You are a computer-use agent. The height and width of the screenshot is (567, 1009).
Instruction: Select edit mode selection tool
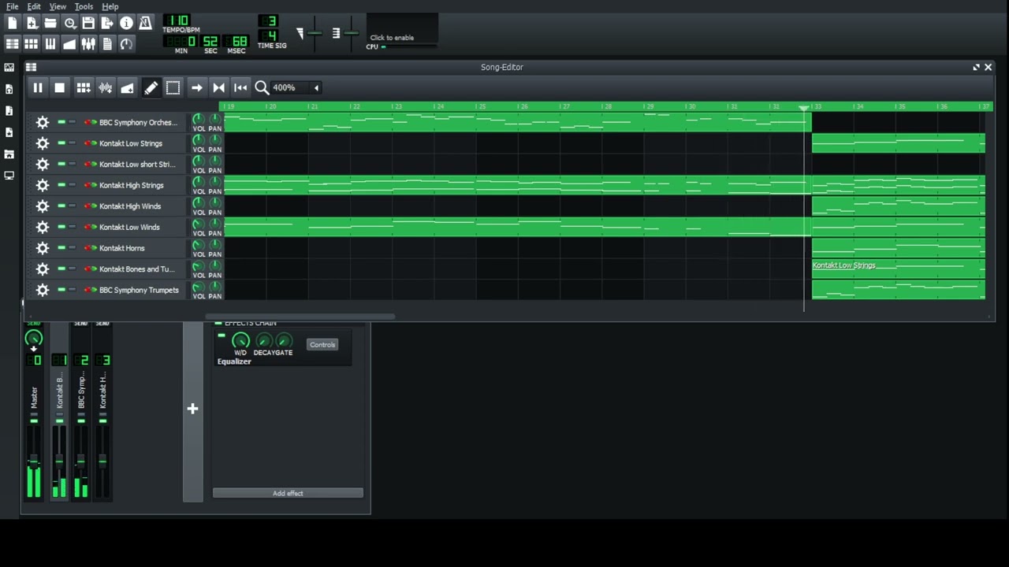[173, 87]
